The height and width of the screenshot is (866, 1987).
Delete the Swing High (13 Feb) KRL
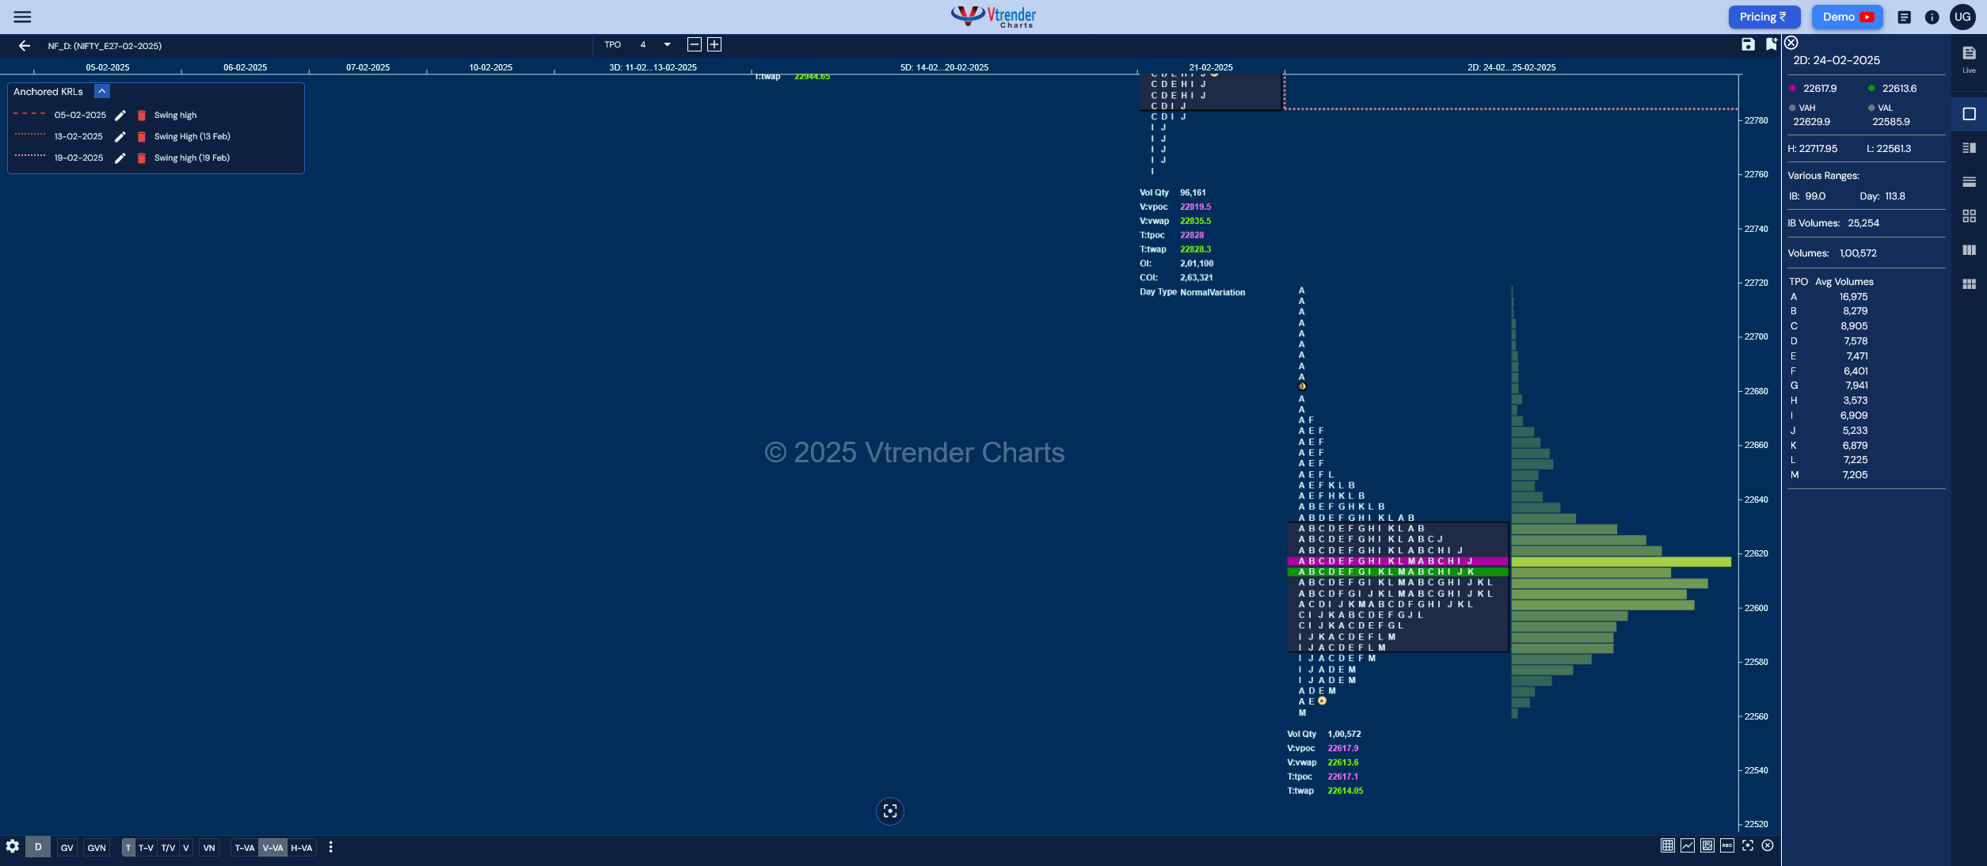pos(142,137)
